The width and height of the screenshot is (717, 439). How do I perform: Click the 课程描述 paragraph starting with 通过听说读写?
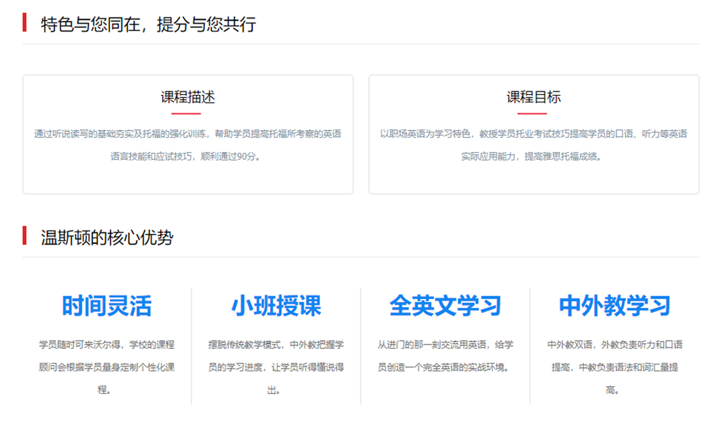click(188, 145)
